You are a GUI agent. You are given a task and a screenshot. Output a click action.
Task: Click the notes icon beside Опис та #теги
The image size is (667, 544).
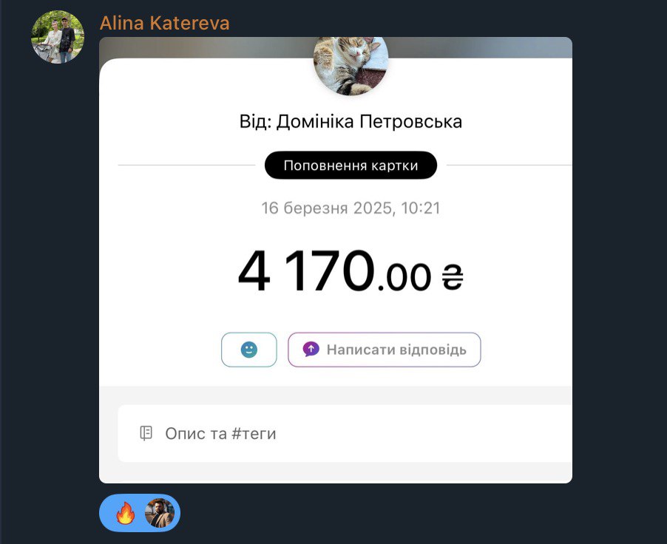[x=146, y=433]
